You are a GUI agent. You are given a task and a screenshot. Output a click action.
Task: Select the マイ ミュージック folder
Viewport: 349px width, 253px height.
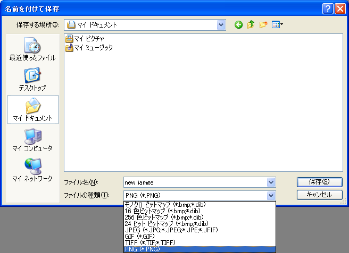[89, 48]
